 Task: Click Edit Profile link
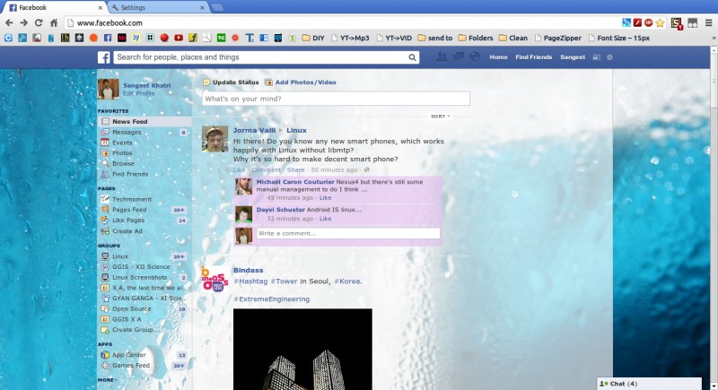pos(139,93)
